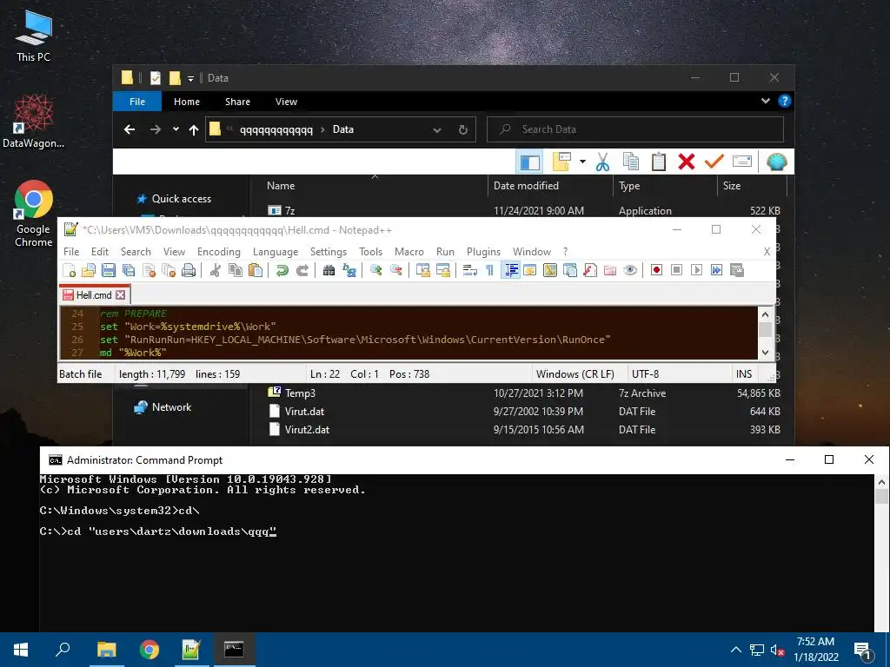Open the Plugins menu in Notepad++
This screenshot has height=667, width=890.
click(483, 252)
